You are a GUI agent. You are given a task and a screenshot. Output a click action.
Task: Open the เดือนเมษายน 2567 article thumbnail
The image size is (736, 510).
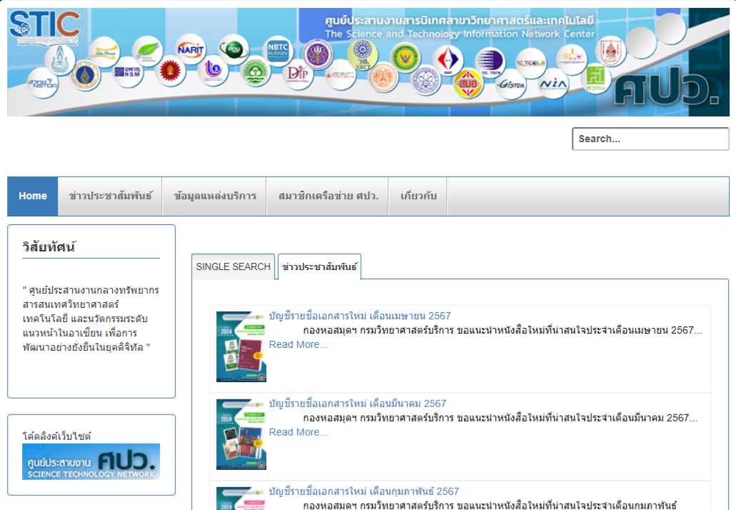pos(241,346)
